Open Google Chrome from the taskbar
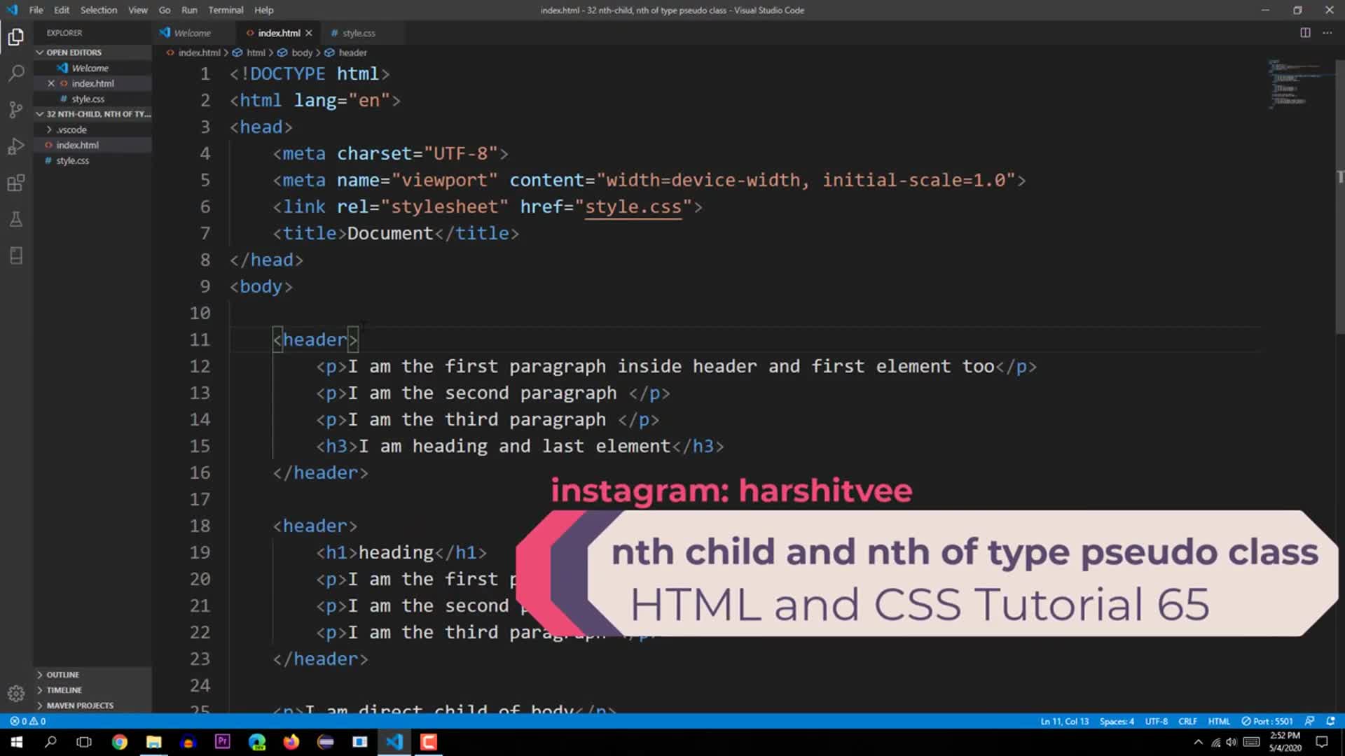The image size is (1345, 756). pos(119,742)
